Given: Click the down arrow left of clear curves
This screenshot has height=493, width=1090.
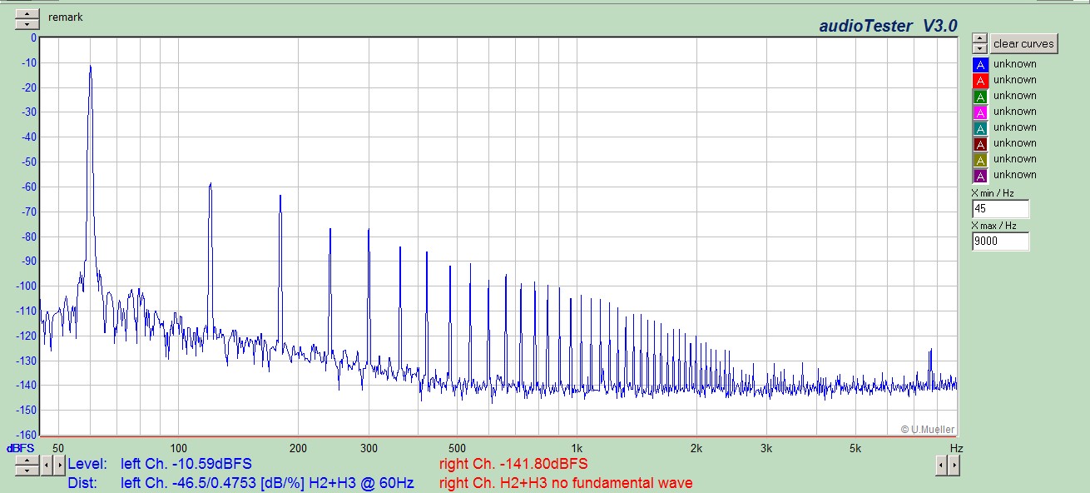Looking at the screenshot, I should pos(979,48).
